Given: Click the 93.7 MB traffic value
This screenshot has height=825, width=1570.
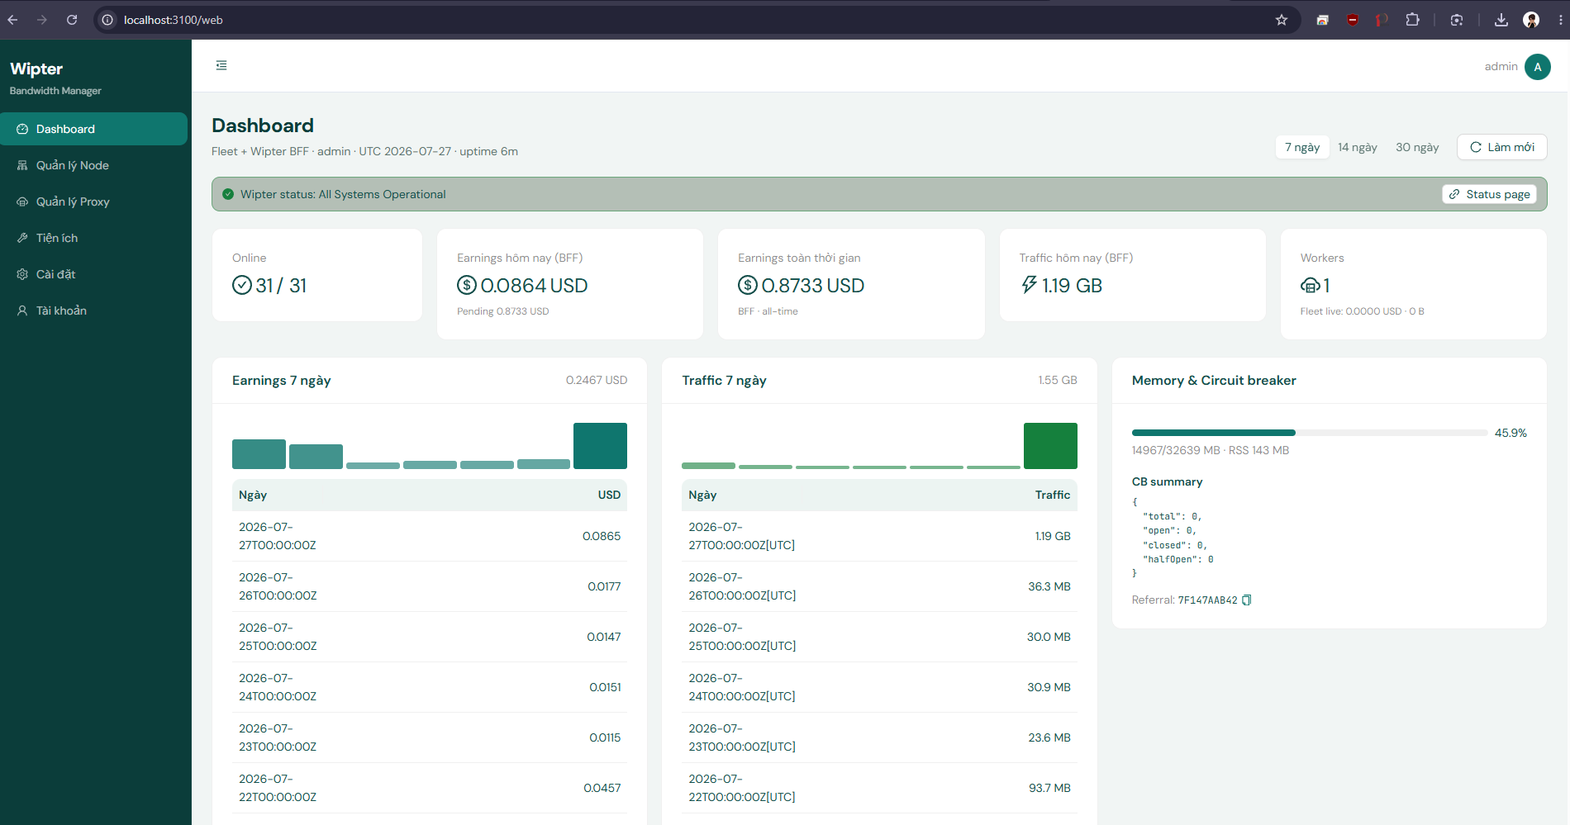Looking at the screenshot, I should click(1049, 788).
